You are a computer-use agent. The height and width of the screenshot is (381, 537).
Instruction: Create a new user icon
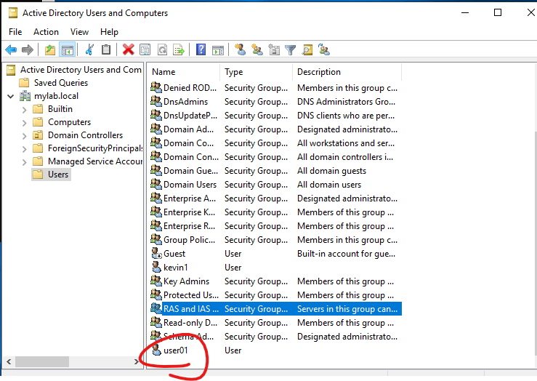tap(240, 50)
